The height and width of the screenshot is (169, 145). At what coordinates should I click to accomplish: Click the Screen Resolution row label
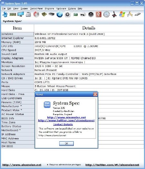(x=13, y=66)
